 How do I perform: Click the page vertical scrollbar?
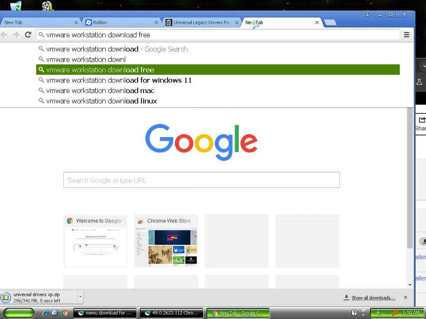pyautogui.click(x=410, y=178)
